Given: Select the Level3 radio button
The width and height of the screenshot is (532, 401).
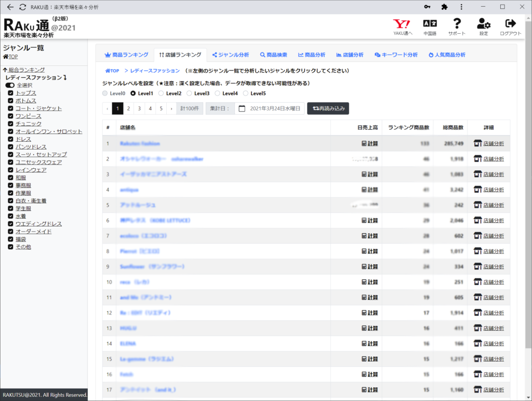Looking at the screenshot, I should 189,93.
